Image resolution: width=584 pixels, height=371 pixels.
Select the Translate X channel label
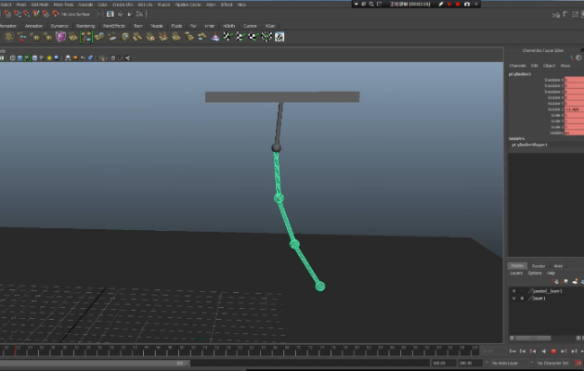click(x=553, y=80)
